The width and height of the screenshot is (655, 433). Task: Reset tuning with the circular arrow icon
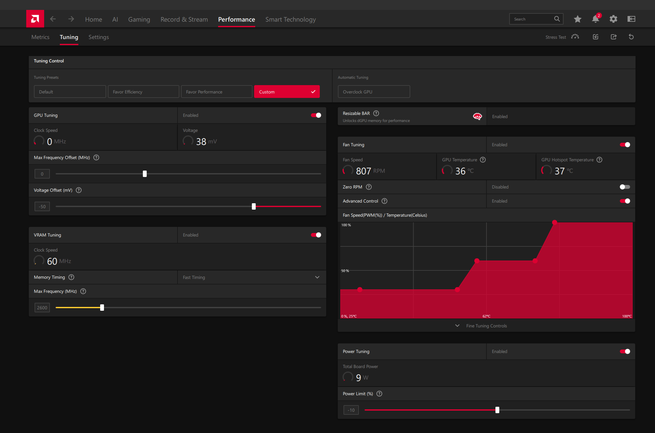coord(631,37)
